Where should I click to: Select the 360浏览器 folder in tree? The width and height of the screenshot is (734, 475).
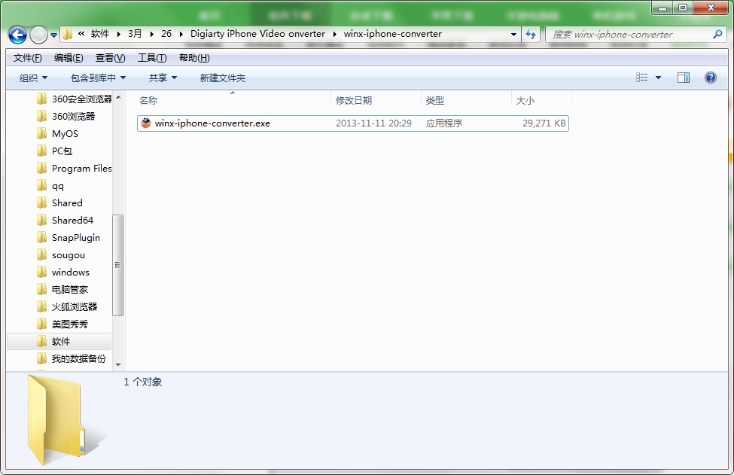click(65, 117)
